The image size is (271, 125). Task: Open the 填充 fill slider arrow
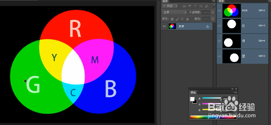click(x=213, y=19)
